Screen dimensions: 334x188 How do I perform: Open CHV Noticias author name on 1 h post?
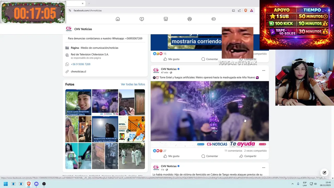(169, 166)
